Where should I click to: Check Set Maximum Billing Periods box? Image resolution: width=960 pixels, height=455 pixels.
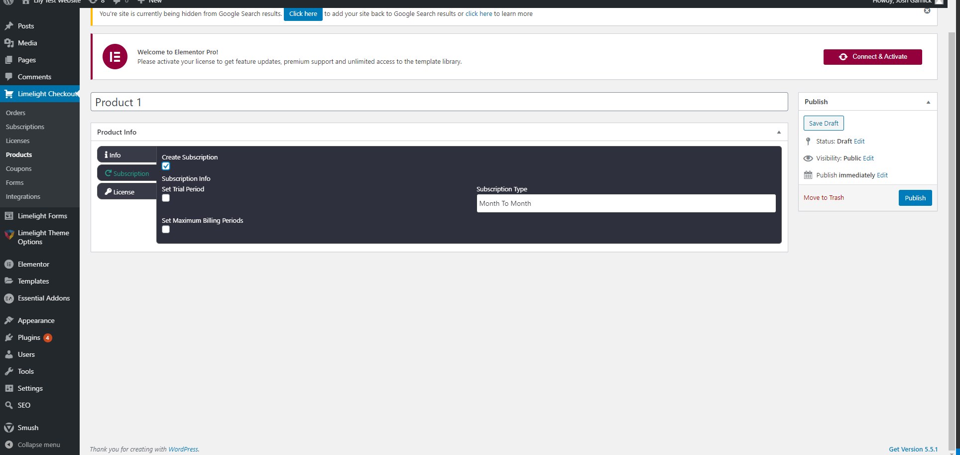(166, 230)
